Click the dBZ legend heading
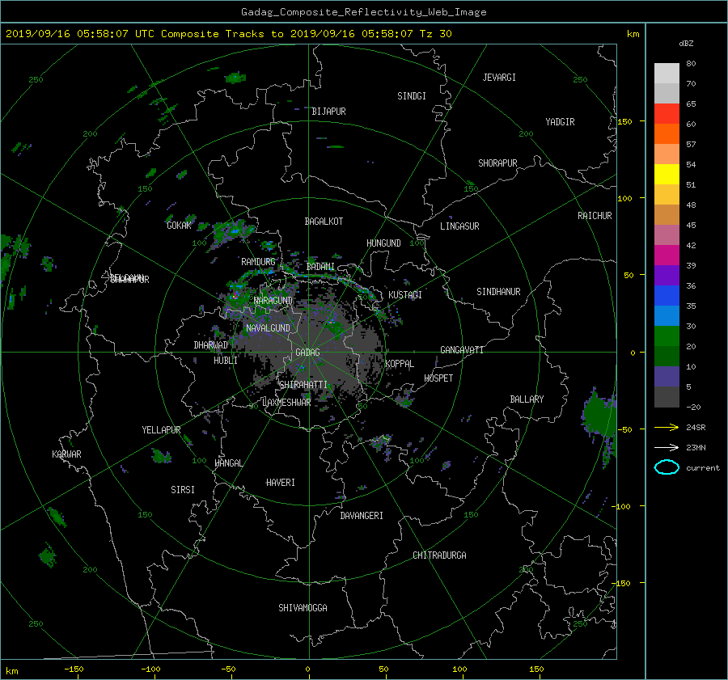 686,43
